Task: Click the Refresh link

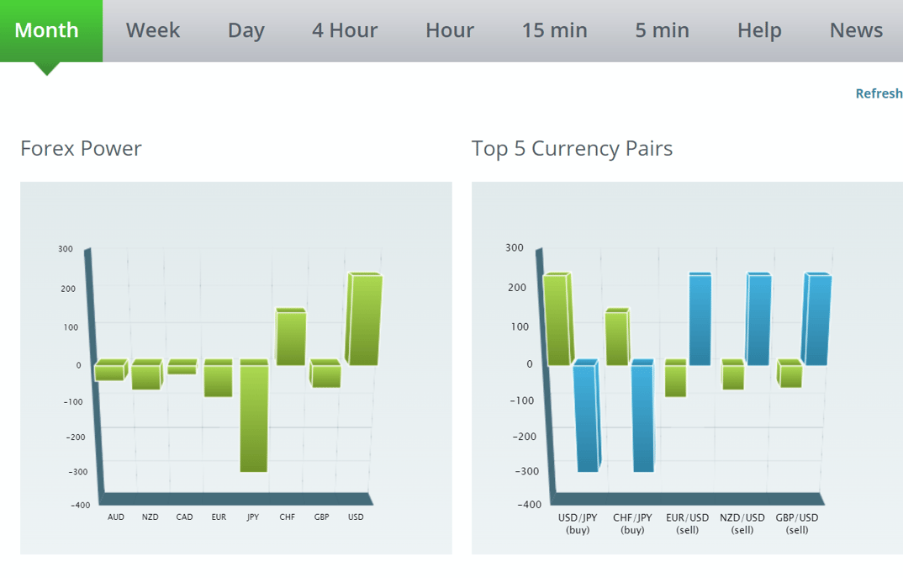Action: pos(878,93)
